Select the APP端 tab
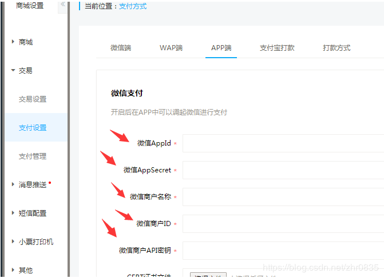The image size is (384, 278). pyautogui.click(x=221, y=47)
